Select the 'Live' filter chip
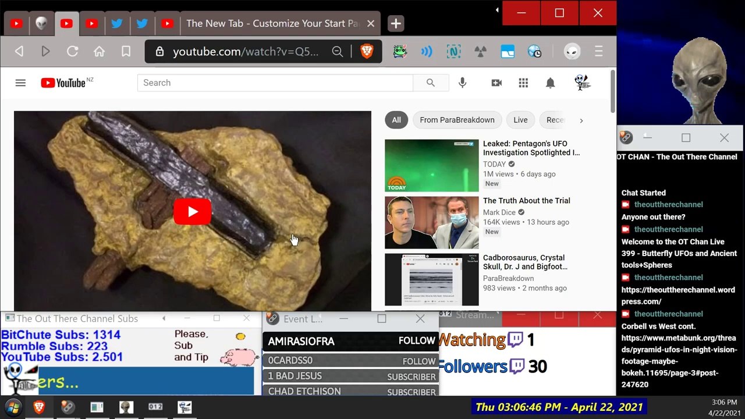745x419 pixels. click(x=520, y=120)
